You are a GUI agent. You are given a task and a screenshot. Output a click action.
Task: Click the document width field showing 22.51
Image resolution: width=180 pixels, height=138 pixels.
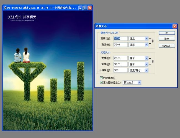pyautogui.click(x=120, y=58)
